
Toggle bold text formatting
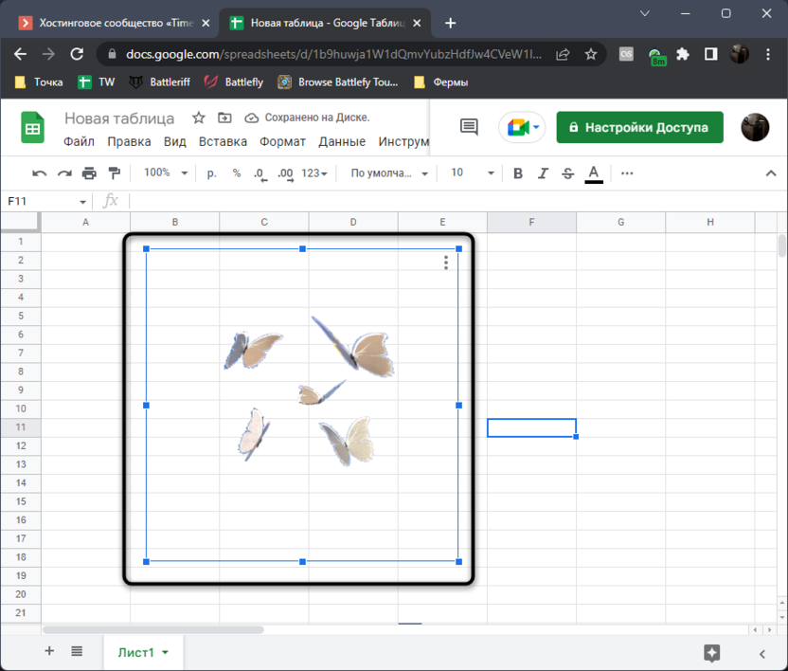(x=518, y=173)
